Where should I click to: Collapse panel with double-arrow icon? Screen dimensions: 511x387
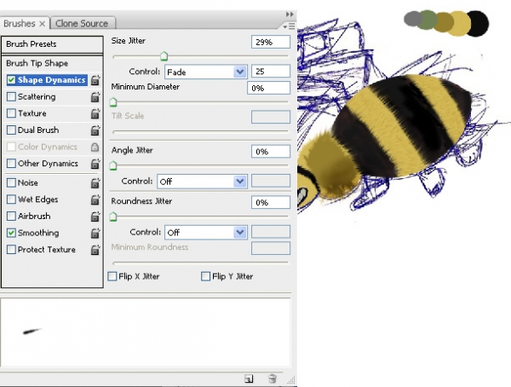[290, 14]
